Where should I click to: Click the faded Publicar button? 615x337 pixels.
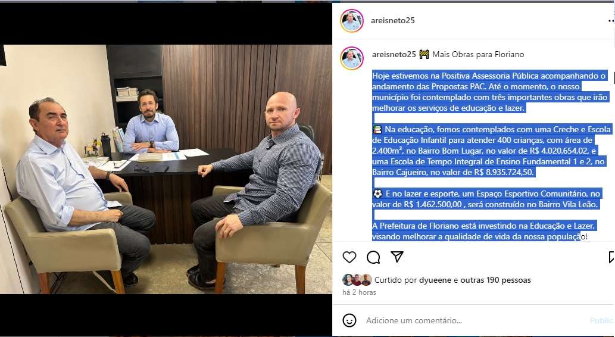602,320
